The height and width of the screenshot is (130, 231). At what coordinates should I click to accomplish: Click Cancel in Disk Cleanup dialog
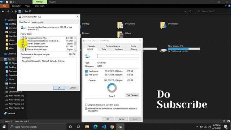tap(73, 88)
